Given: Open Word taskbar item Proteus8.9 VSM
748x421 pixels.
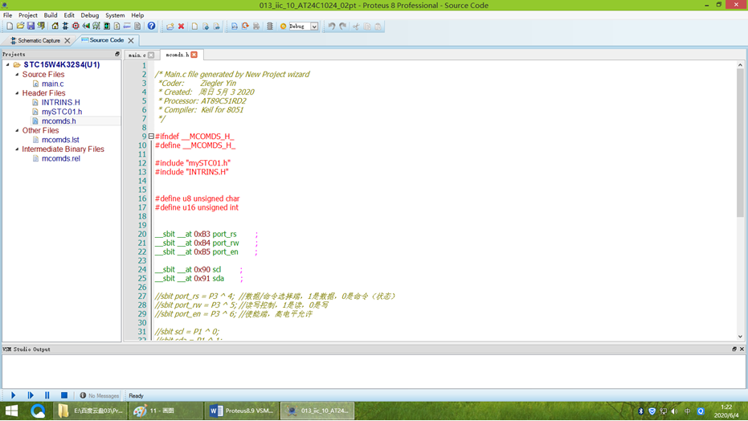Looking at the screenshot, I should (x=242, y=411).
